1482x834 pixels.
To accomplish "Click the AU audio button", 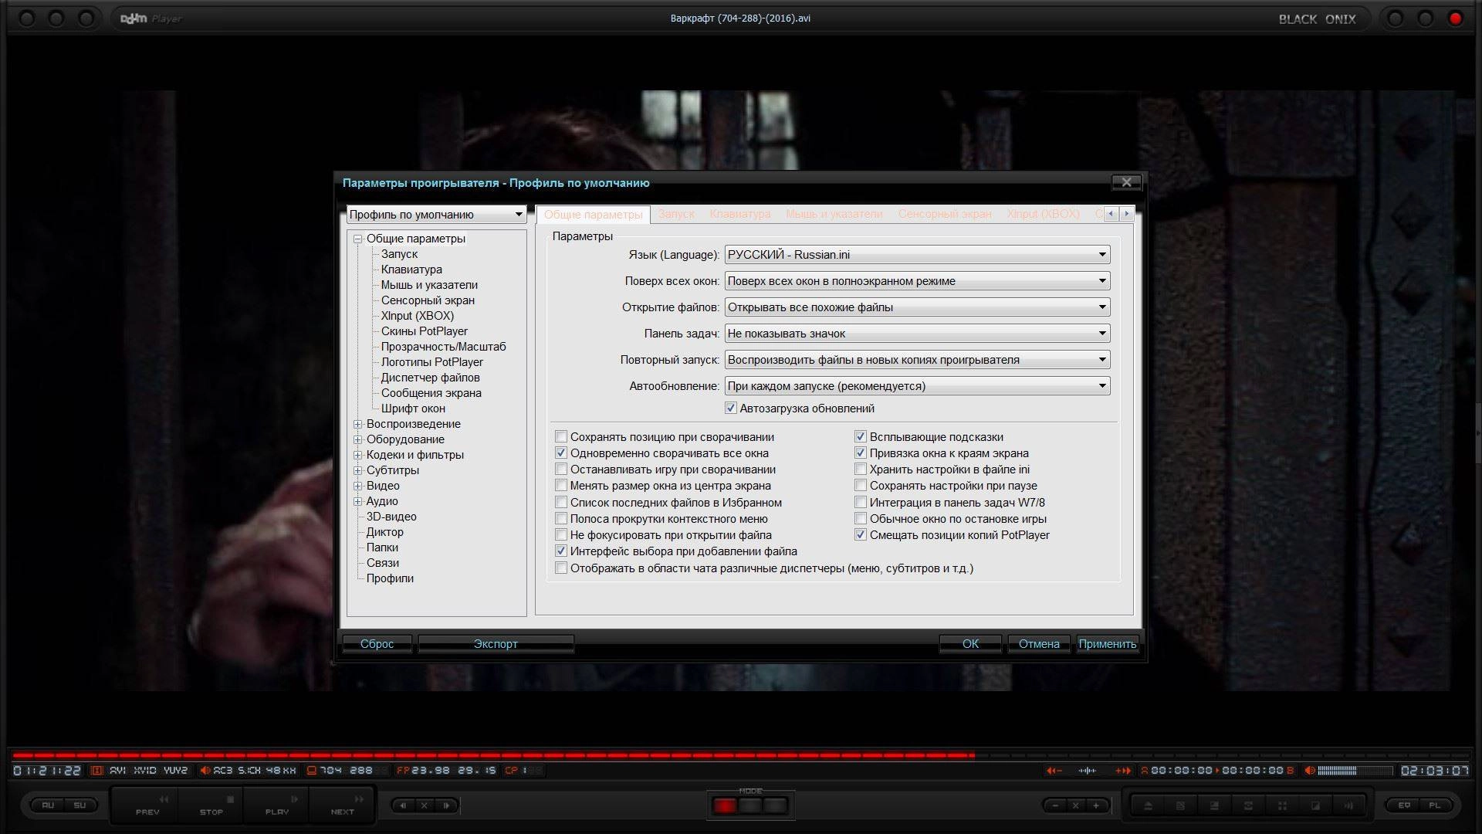I will pos(48,805).
